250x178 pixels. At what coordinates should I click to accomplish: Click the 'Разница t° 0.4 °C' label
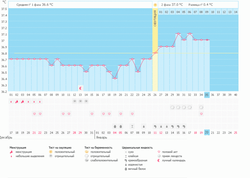(201, 5)
